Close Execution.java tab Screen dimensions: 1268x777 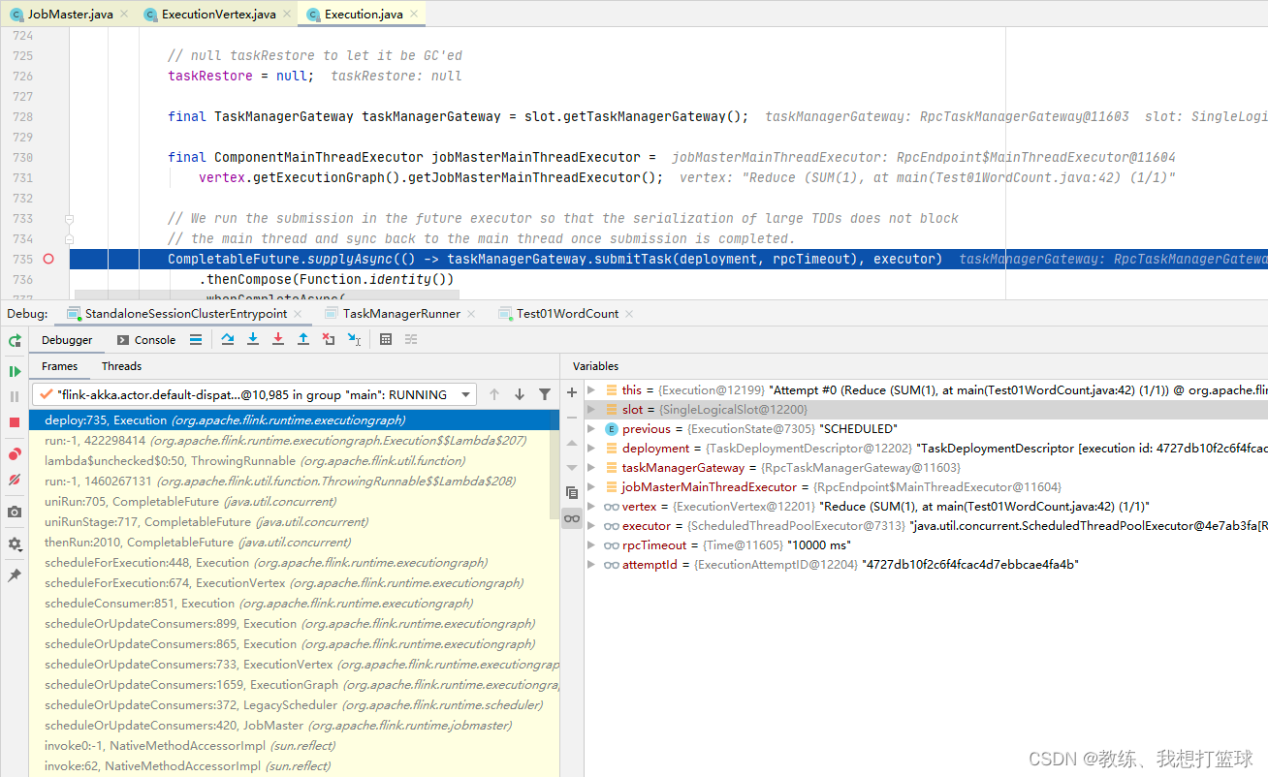pyautogui.click(x=413, y=16)
